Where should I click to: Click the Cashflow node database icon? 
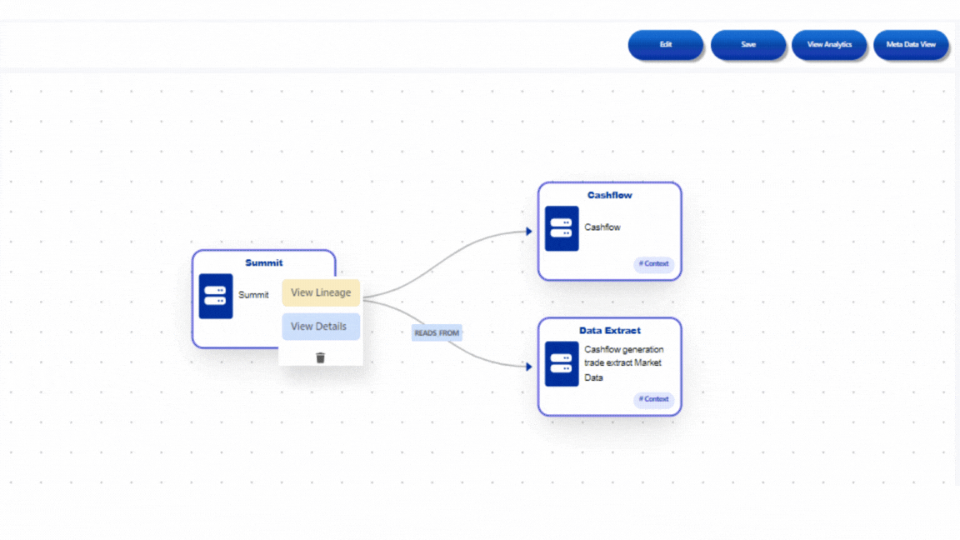[562, 228]
